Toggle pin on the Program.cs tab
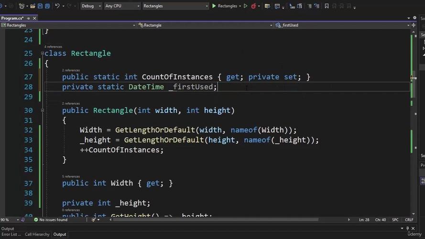Viewport: 425px width, 239px height. click(x=29, y=18)
